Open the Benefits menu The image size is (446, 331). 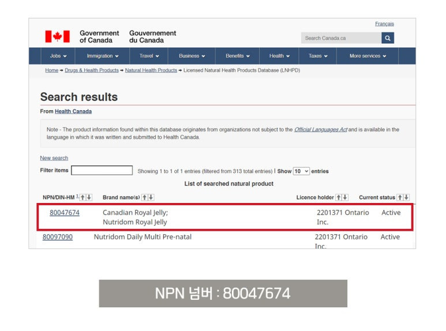coord(238,56)
